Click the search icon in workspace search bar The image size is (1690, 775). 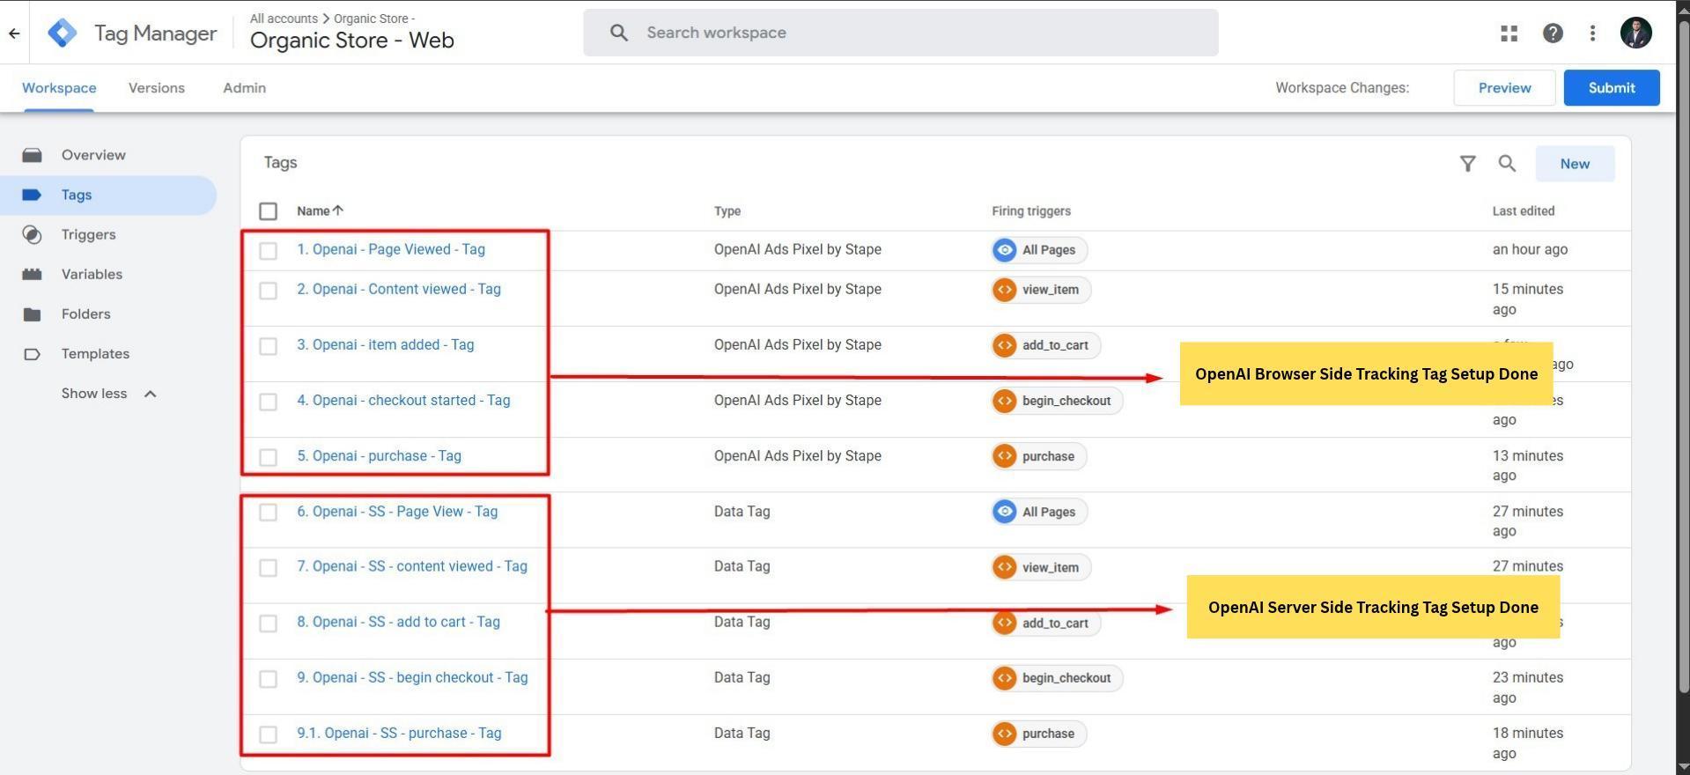pos(619,33)
